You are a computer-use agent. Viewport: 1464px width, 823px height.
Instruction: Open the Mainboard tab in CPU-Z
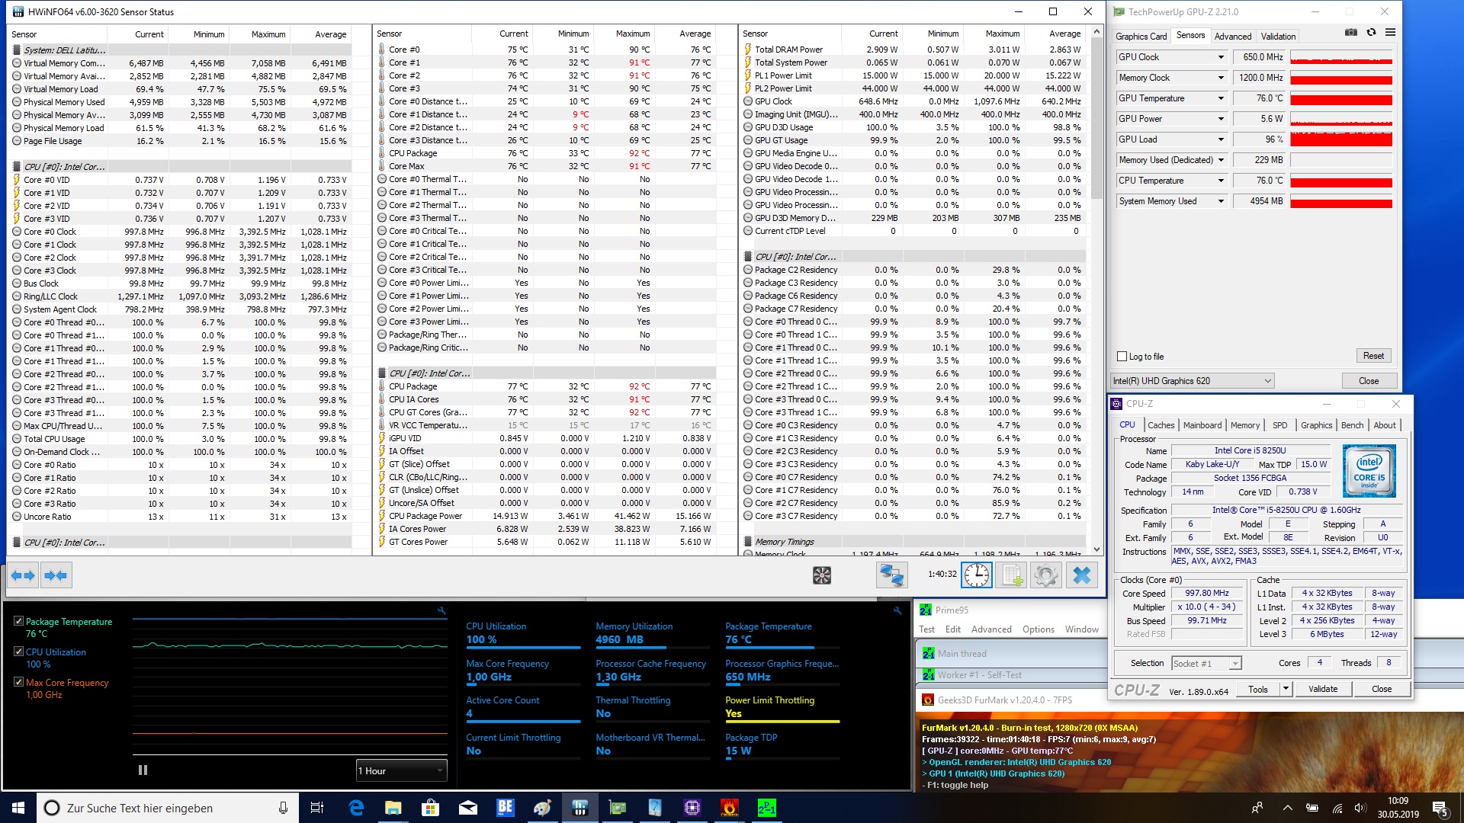pos(1202,425)
